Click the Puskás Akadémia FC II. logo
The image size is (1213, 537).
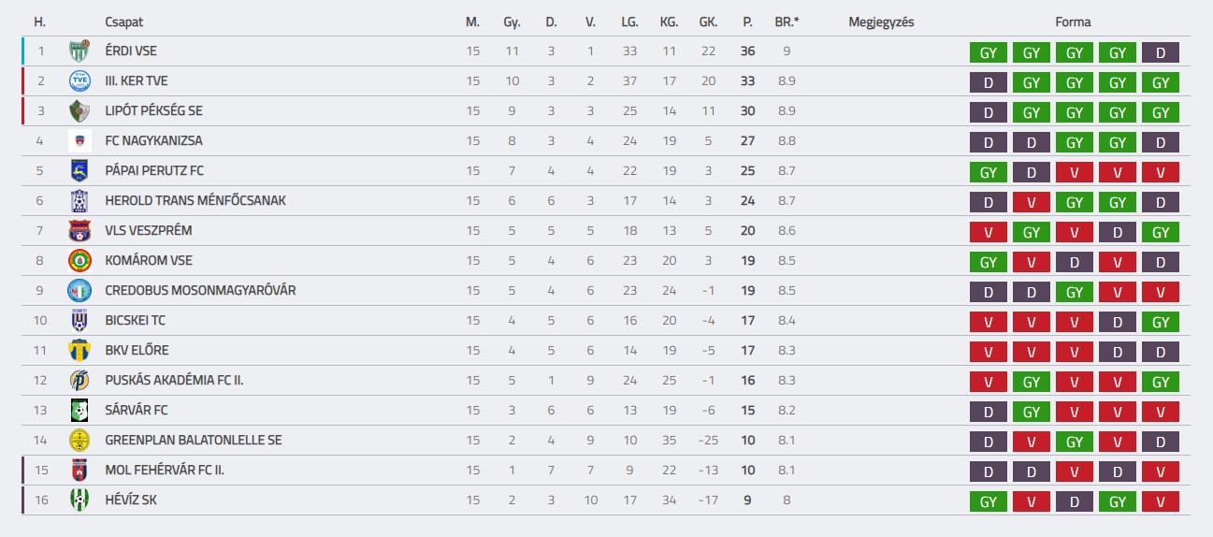79,381
